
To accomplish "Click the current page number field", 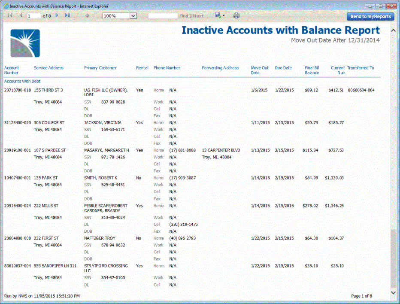I will point(33,16).
